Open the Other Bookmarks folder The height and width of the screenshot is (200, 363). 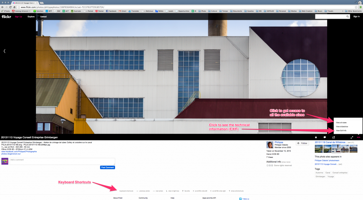[x=353, y=11]
